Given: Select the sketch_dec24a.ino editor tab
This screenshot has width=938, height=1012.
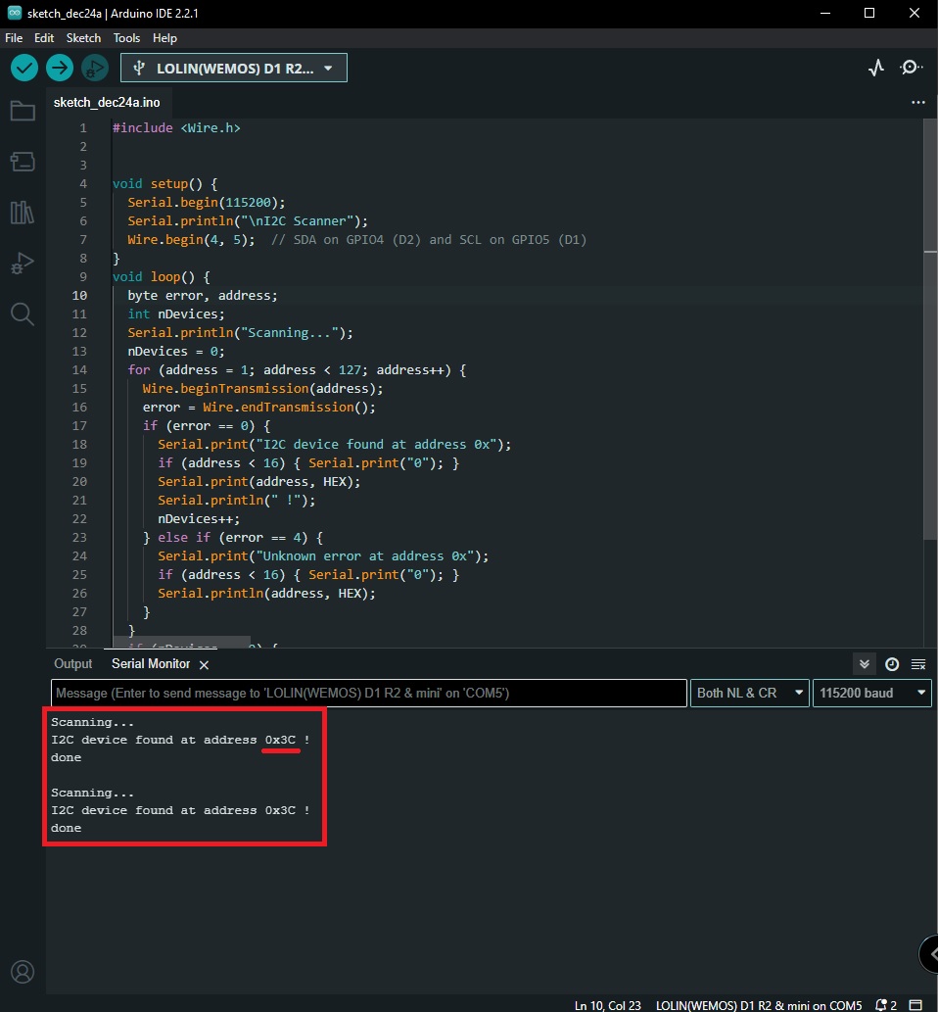Looking at the screenshot, I should 107,103.
